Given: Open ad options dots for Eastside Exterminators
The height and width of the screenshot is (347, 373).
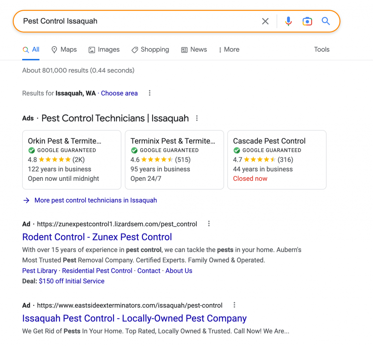Looking at the screenshot, I should (234, 305).
